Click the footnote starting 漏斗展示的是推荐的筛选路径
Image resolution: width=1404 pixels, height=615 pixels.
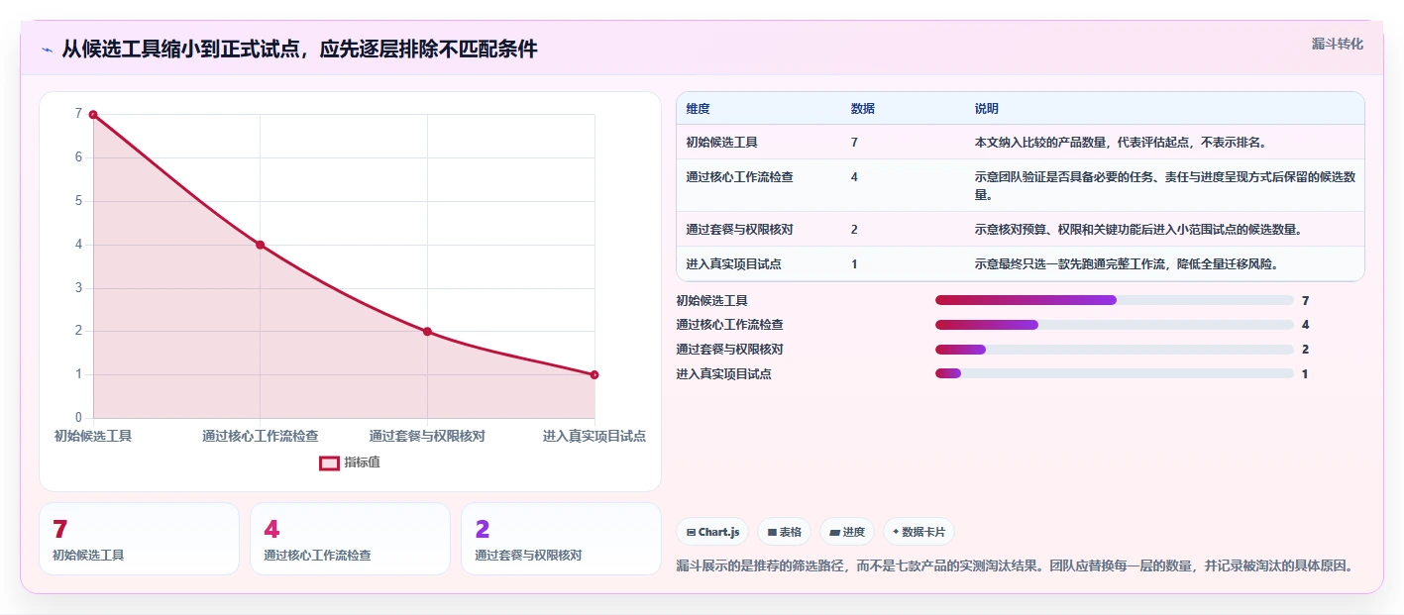[x=1015, y=566]
